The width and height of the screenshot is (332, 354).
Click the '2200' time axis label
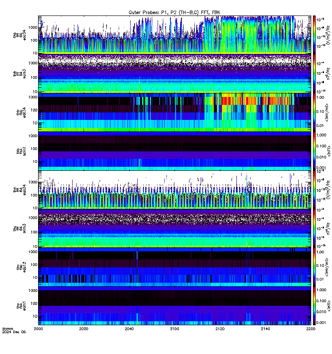311,329
